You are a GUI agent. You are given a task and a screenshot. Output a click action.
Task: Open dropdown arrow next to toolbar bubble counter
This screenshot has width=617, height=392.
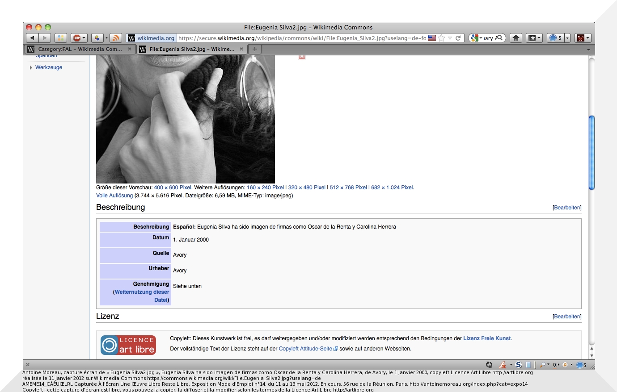(x=567, y=38)
